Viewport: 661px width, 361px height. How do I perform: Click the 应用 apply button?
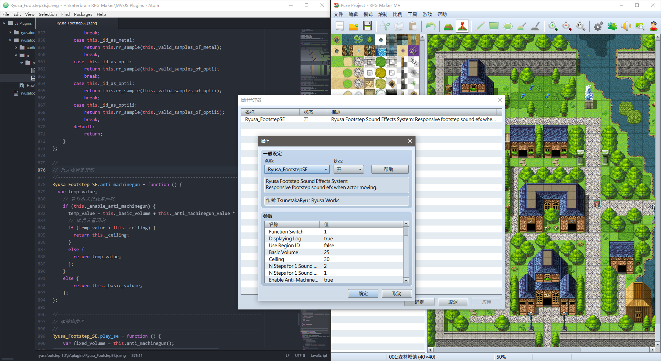pyautogui.click(x=487, y=302)
